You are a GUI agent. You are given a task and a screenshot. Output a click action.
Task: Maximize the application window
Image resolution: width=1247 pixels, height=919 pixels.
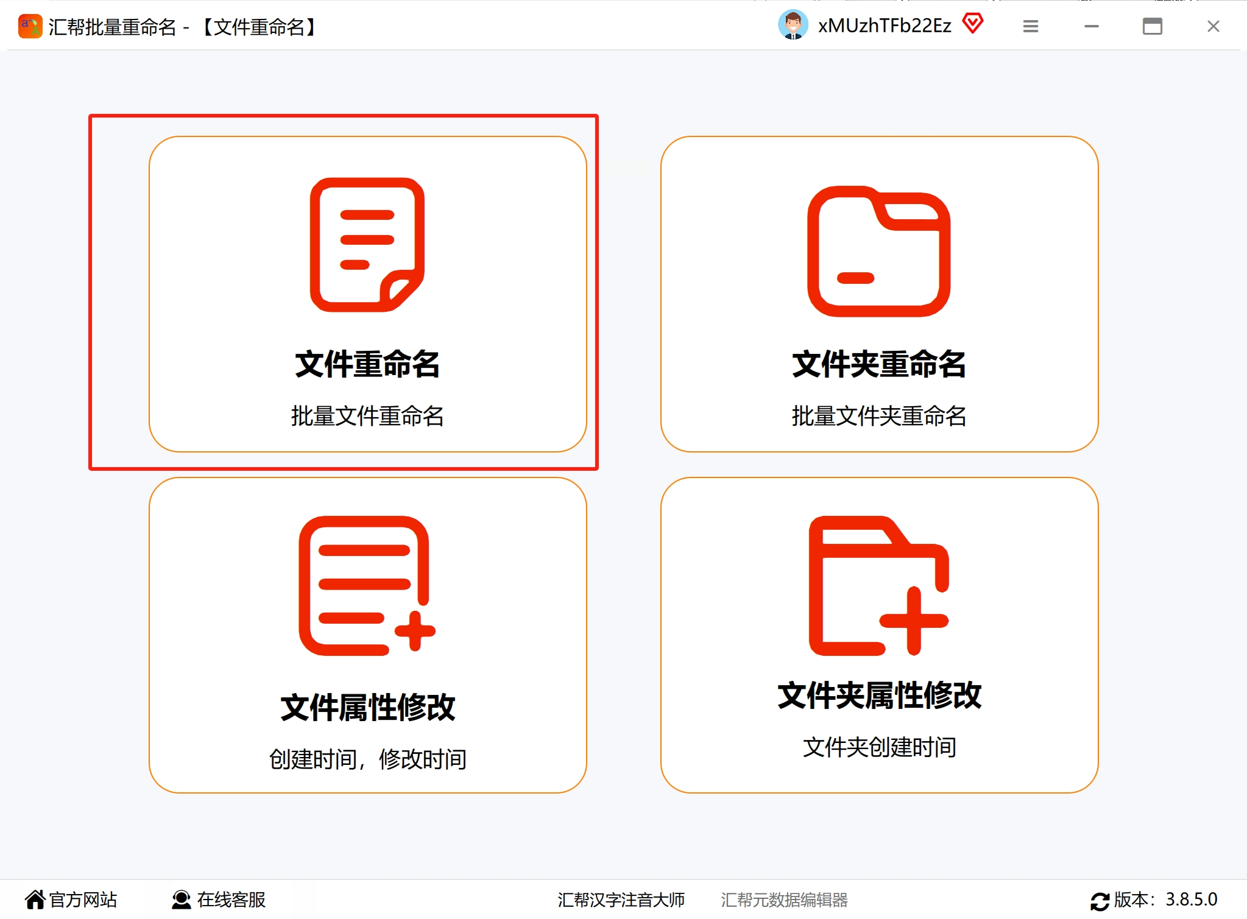[1151, 26]
